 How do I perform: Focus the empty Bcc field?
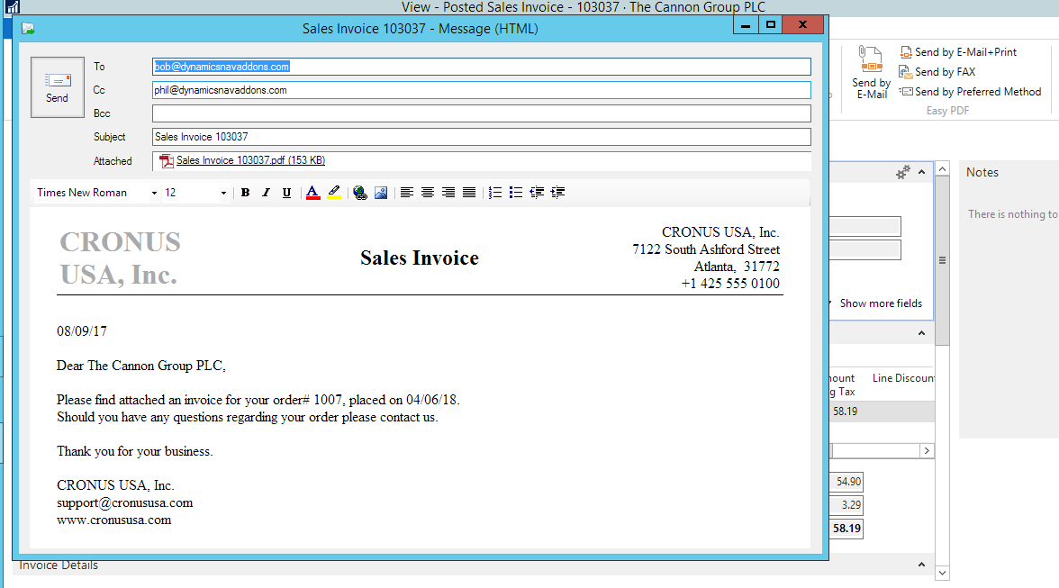481,113
